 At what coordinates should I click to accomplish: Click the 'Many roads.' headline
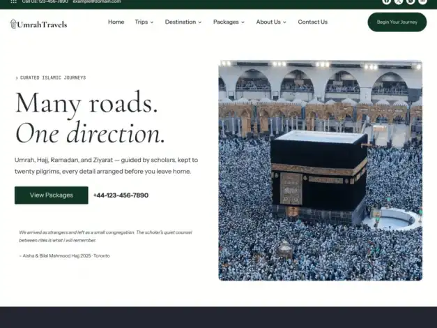click(x=86, y=103)
